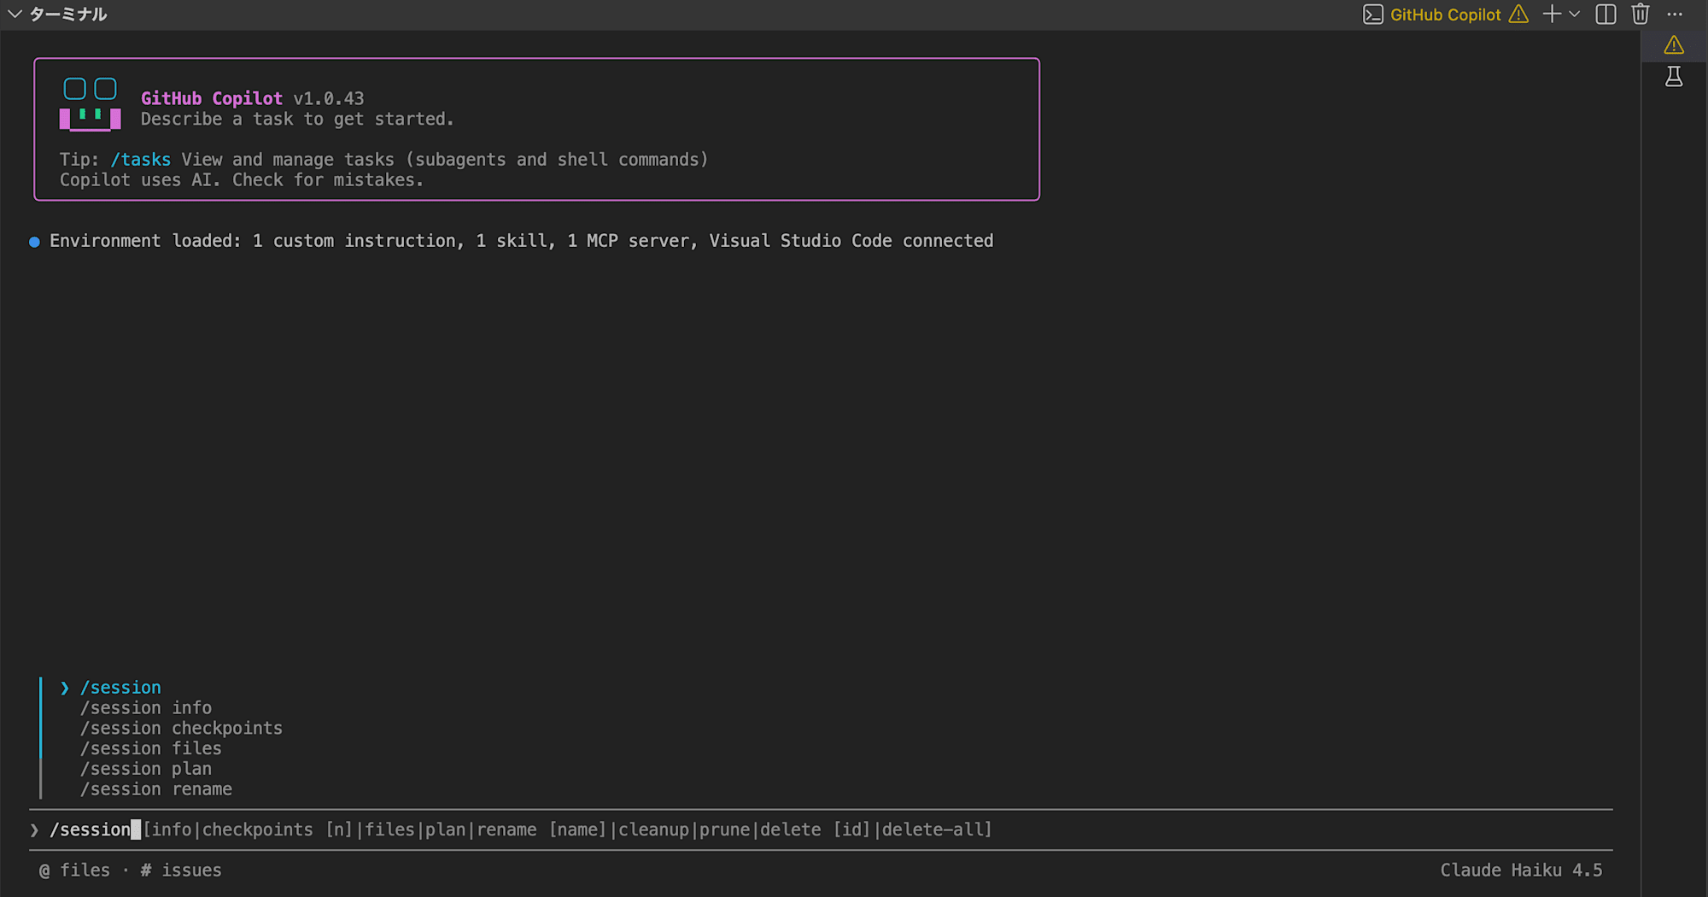Image resolution: width=1708 pixels, height=897 pixels.
Task: Click the warning triangle beside GitHub Copilot
Action: [1518, 15]
